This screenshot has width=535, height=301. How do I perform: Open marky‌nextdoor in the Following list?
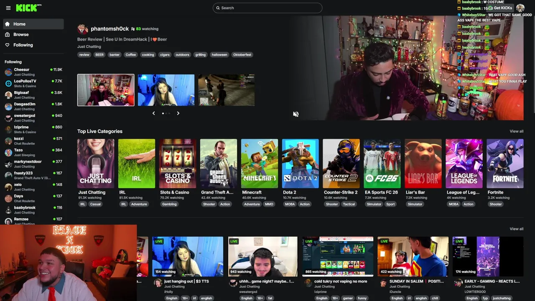coord(33,164)
